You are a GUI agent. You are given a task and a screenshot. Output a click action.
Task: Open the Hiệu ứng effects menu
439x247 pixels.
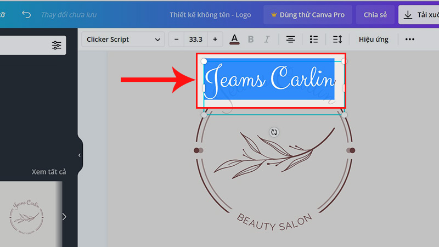(x=374, y=40)
